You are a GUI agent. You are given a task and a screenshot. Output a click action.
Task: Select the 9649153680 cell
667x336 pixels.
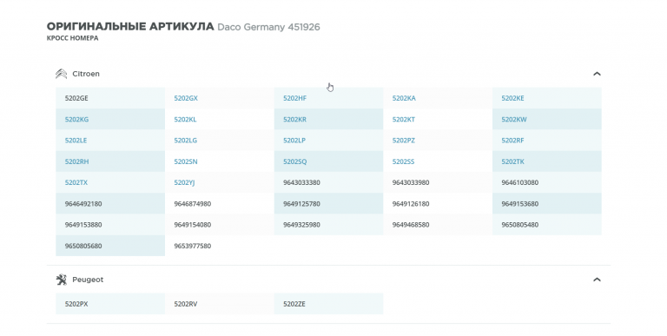pos(547,204)
